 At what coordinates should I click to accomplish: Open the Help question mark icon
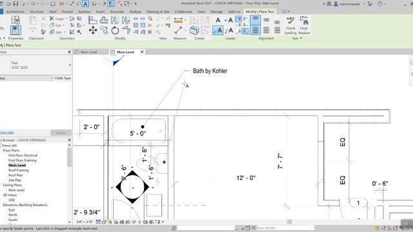(x=380, y=4)
